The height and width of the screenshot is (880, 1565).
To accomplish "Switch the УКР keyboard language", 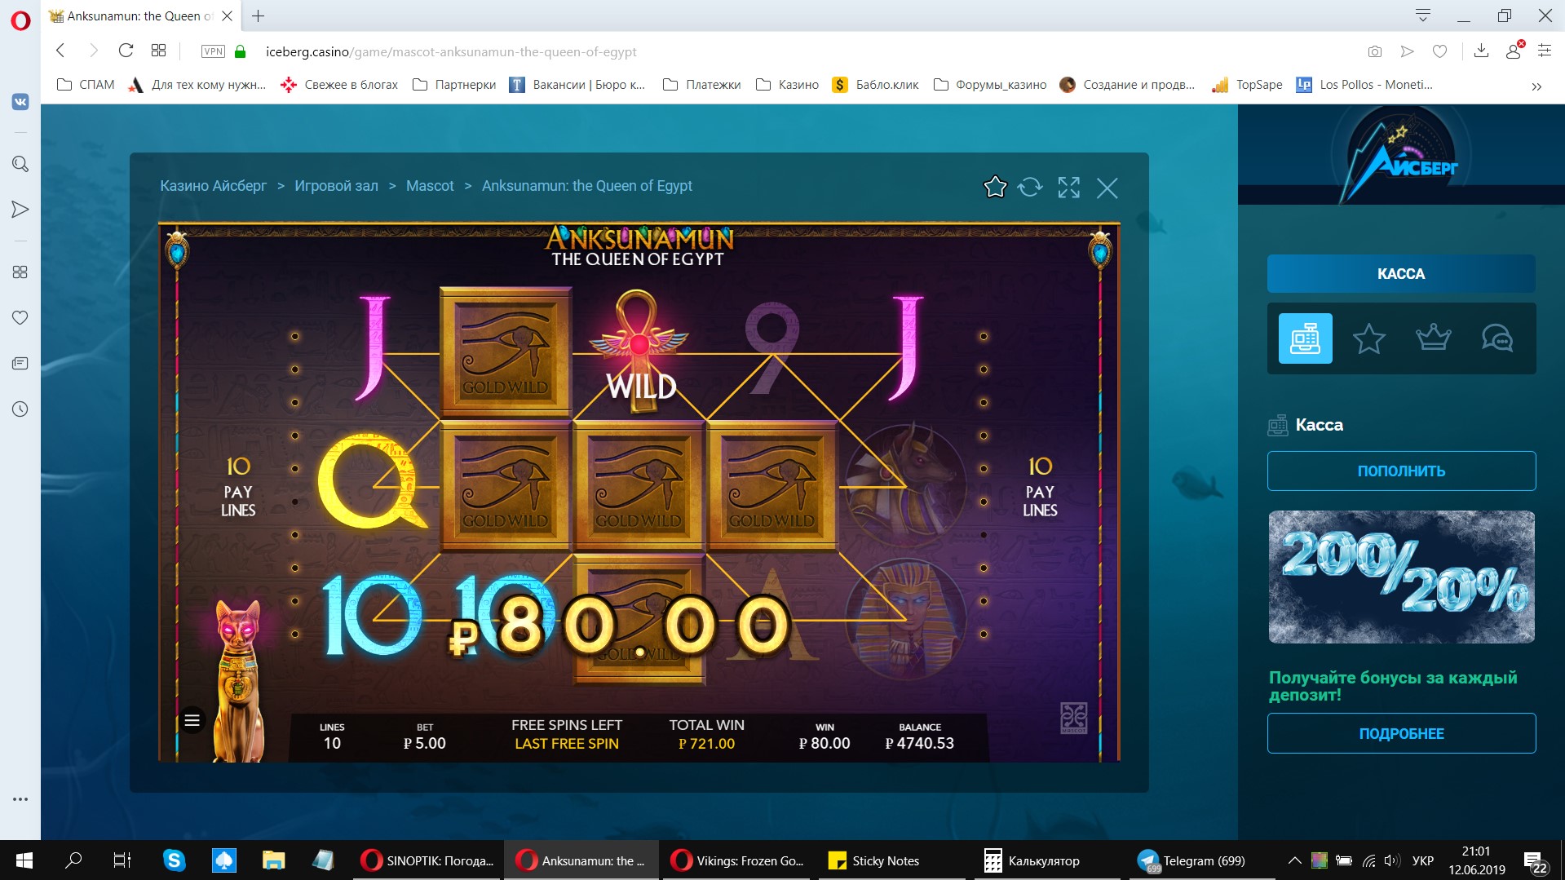I will click(1423, 860).
